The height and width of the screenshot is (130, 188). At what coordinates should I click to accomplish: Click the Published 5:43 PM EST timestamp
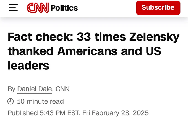78,113
